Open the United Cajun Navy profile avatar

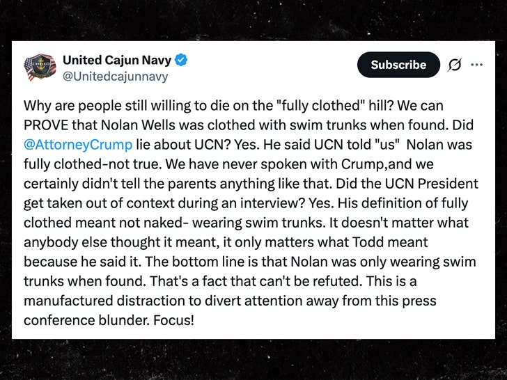[x=40, y=68]
